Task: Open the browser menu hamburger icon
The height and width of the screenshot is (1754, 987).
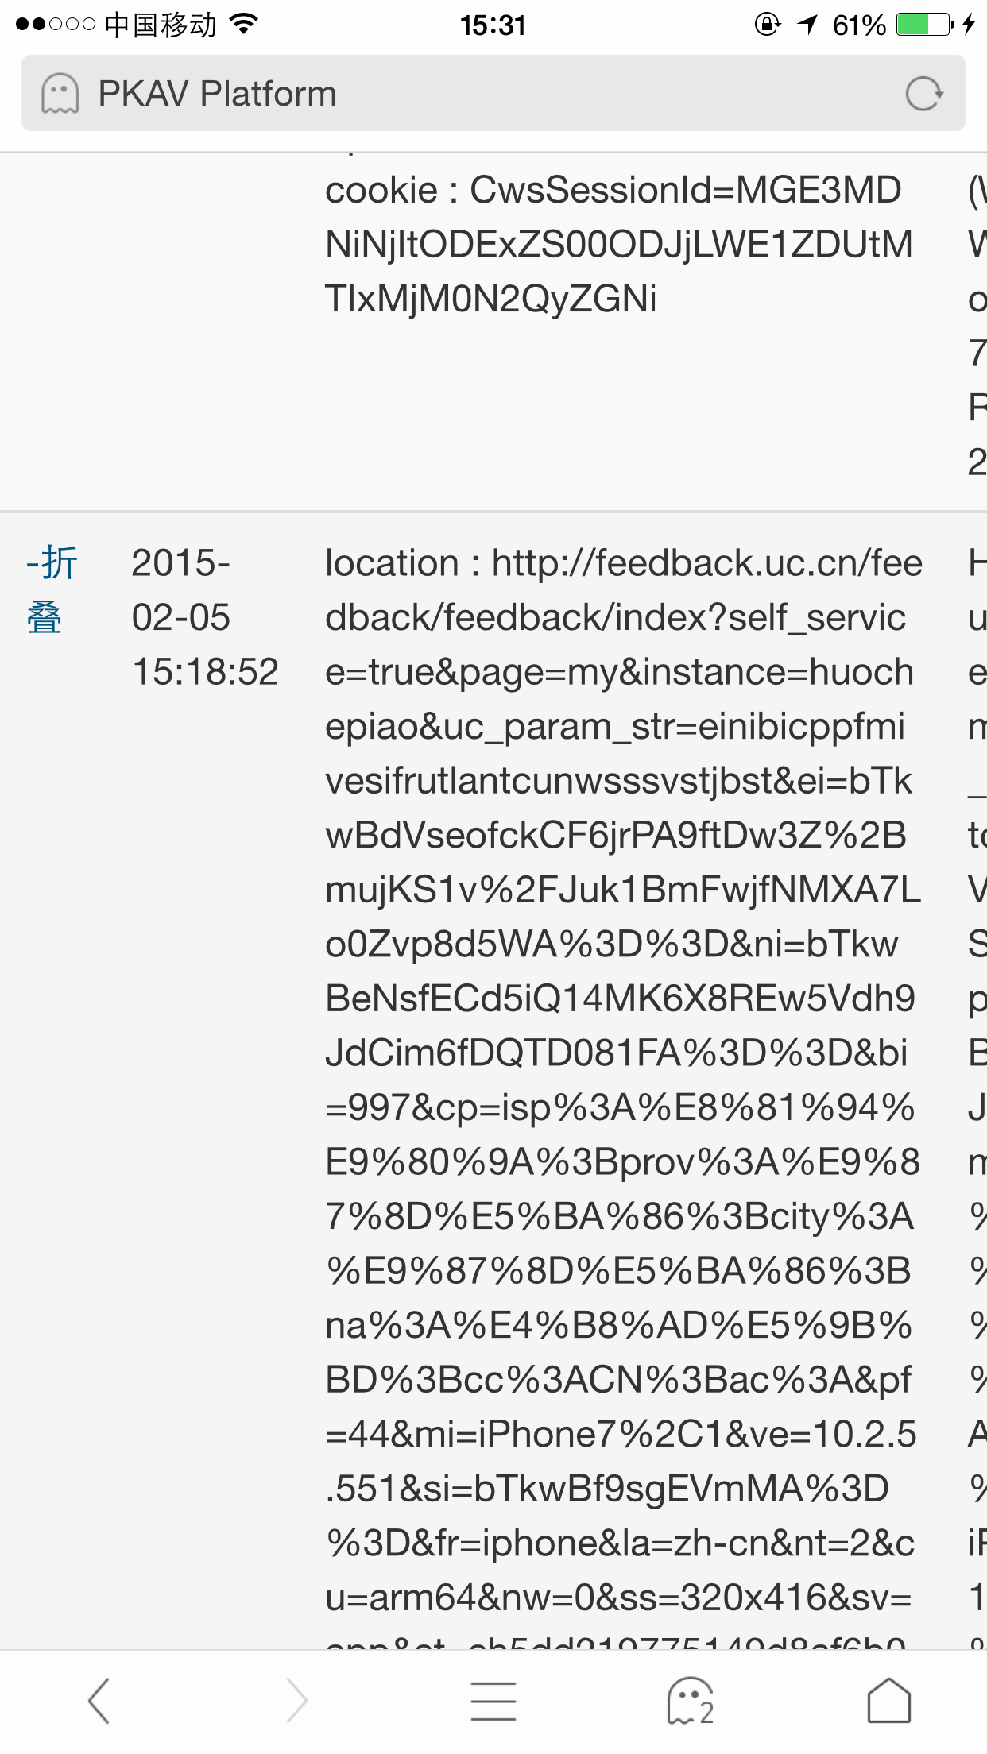Action: (x=493, y=1701)
